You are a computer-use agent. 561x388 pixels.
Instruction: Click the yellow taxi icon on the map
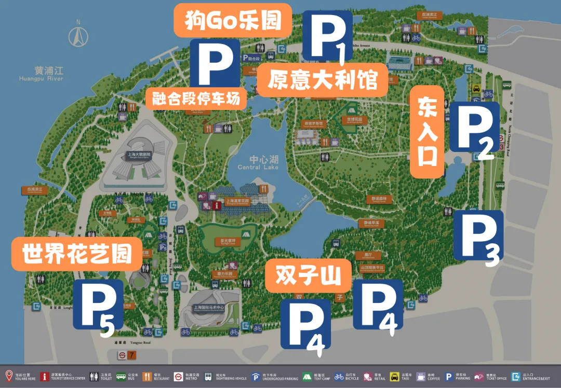[x=476, y=89]
